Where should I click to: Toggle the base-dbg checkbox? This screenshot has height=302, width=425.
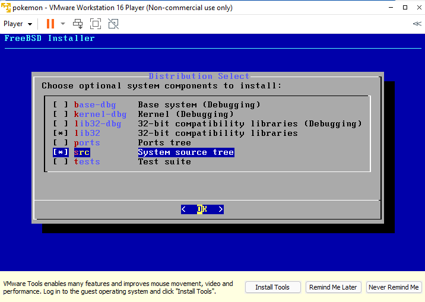point(61,104)
